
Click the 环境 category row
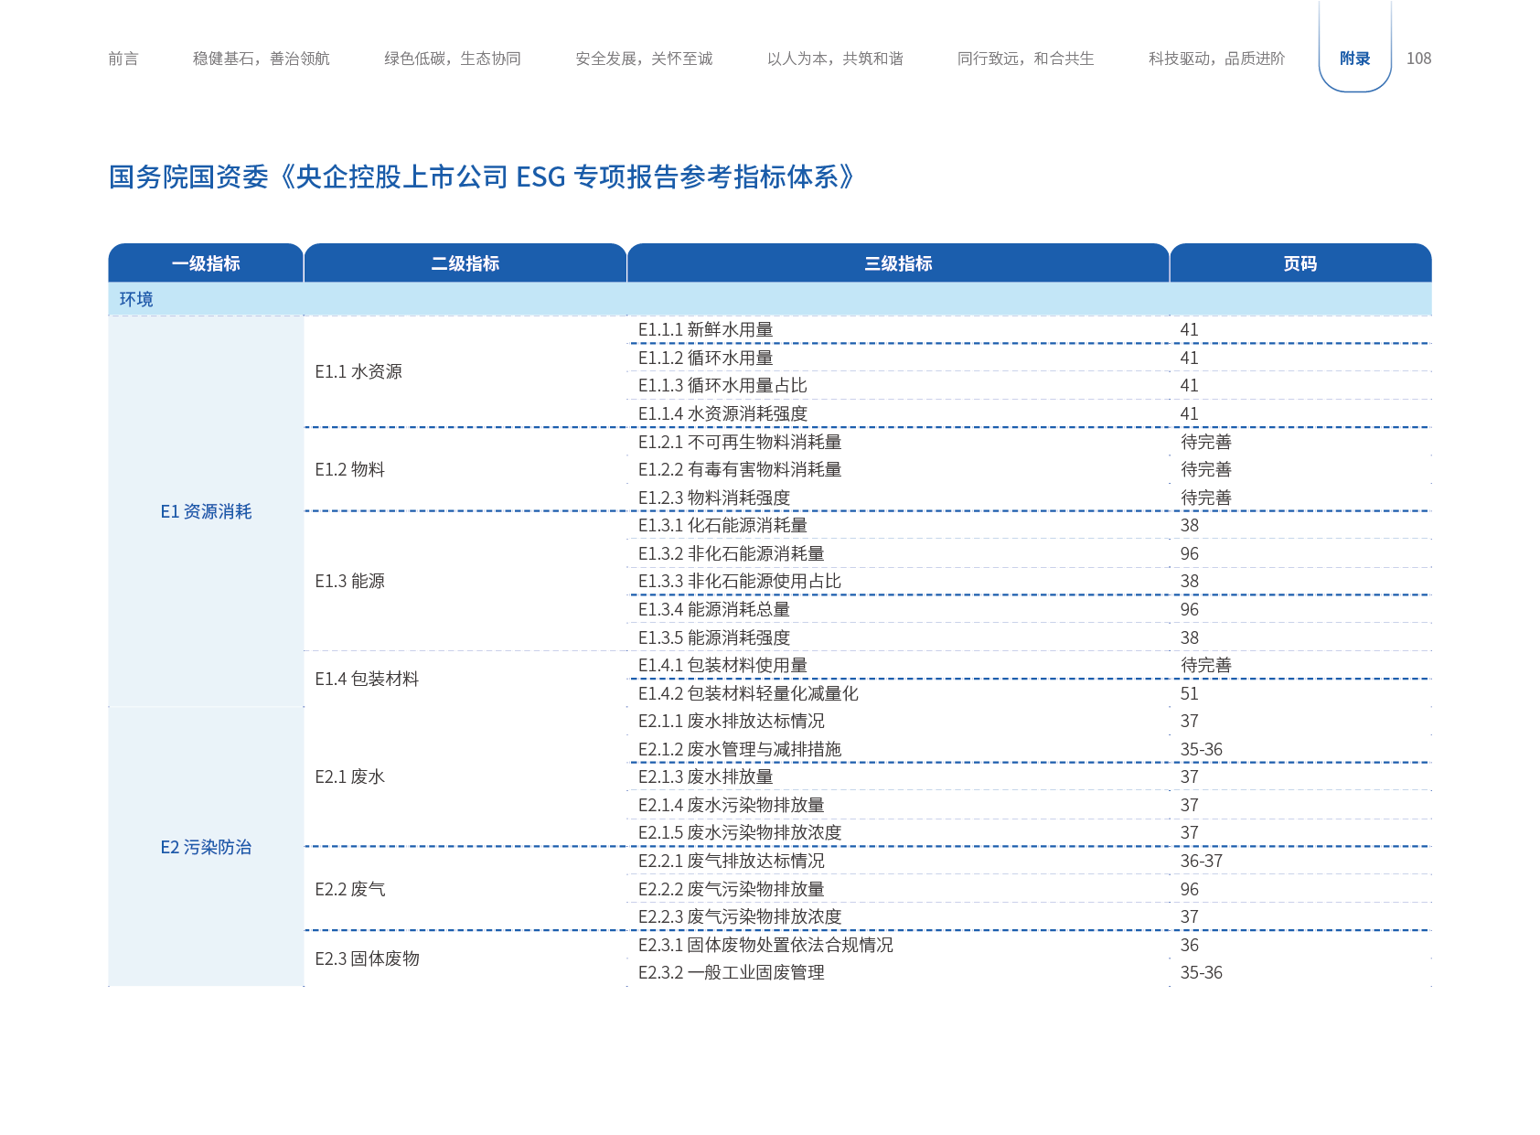(136, 299)
